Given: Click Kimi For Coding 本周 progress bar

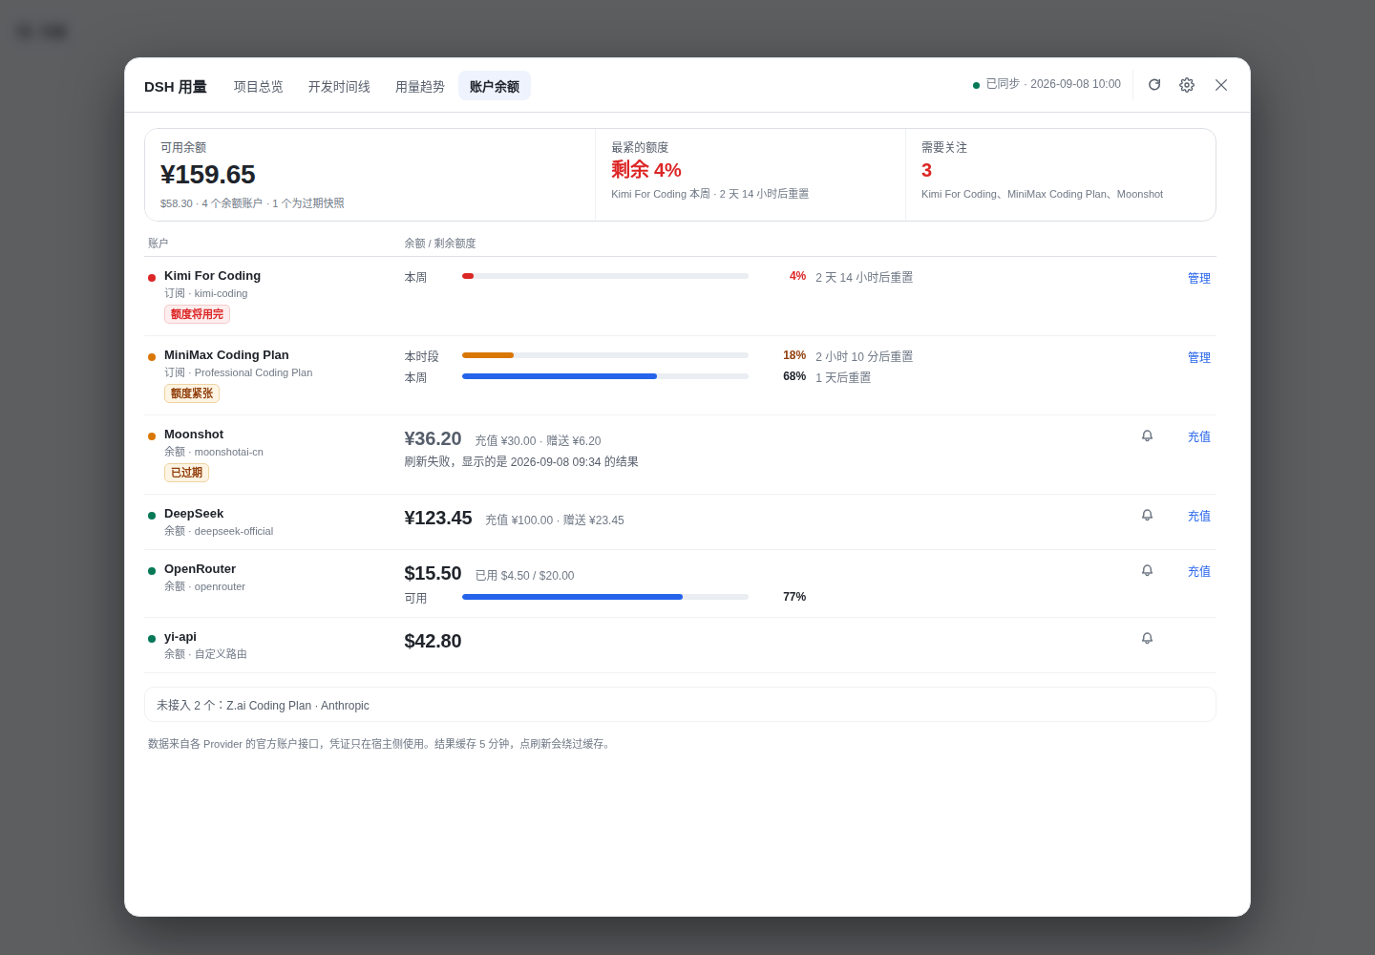Looking at the screenshot, I should [605, 276].
